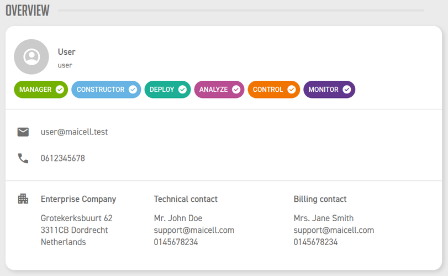Click the Billing contact heading
The image size is (448, 276).
click(320, 199)
